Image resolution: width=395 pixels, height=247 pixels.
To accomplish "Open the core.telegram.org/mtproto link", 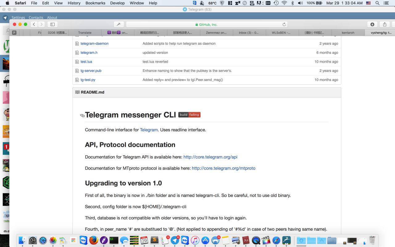I will [223, 168].
